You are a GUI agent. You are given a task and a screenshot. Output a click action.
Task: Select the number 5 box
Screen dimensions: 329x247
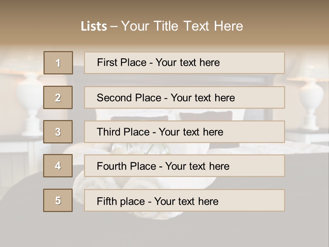(58, 200)
